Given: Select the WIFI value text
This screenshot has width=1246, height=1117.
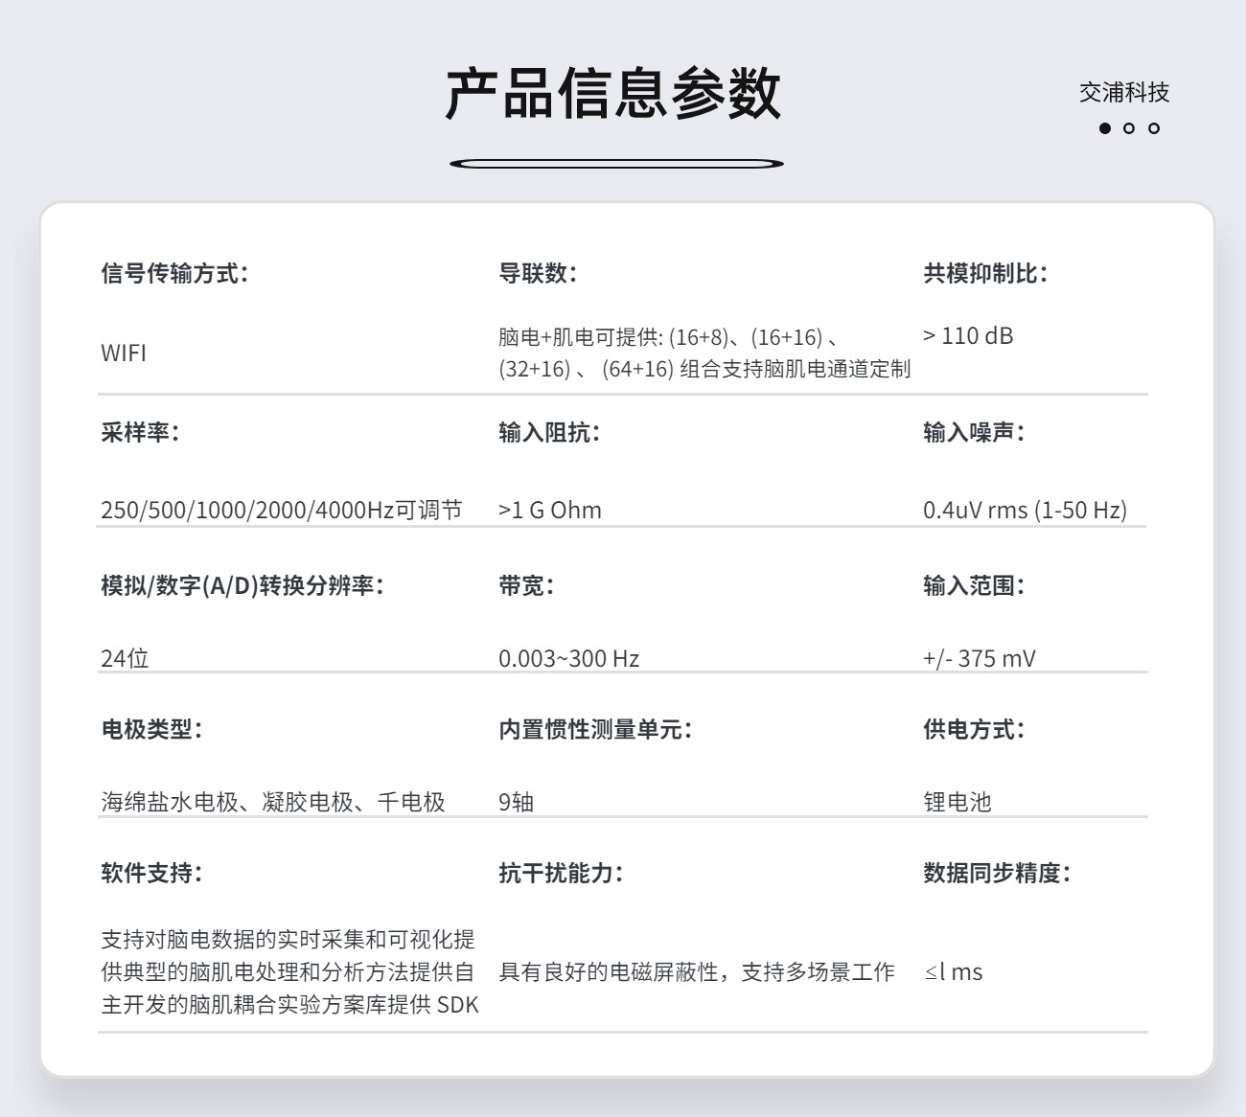Looking at the screenshot, I should click(x=124, y=353).
